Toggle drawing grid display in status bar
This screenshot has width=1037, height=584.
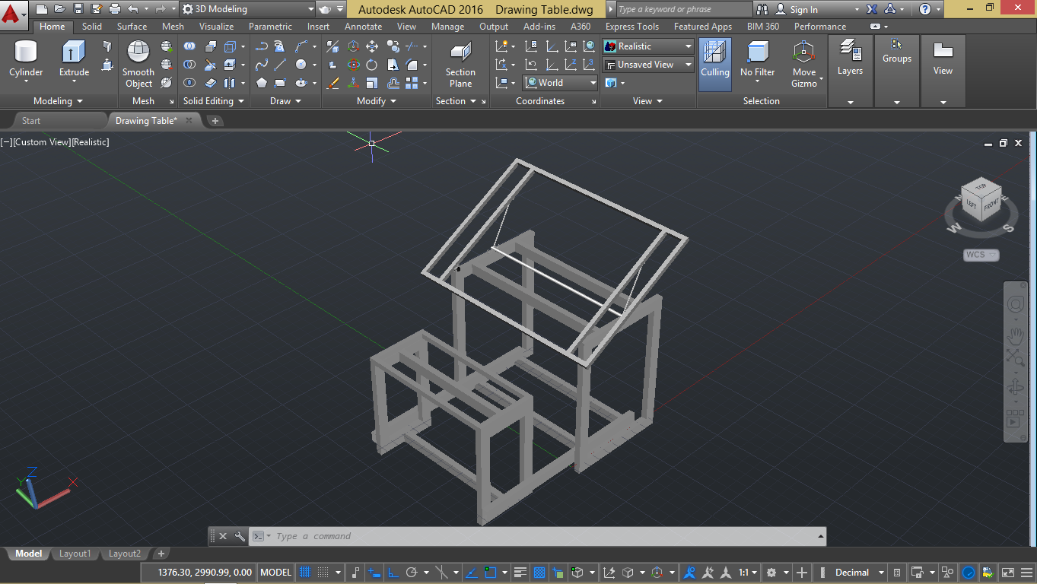tap(304, 573)
